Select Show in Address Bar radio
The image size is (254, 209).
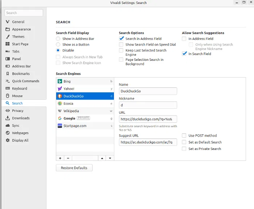(x=58, y=39)
